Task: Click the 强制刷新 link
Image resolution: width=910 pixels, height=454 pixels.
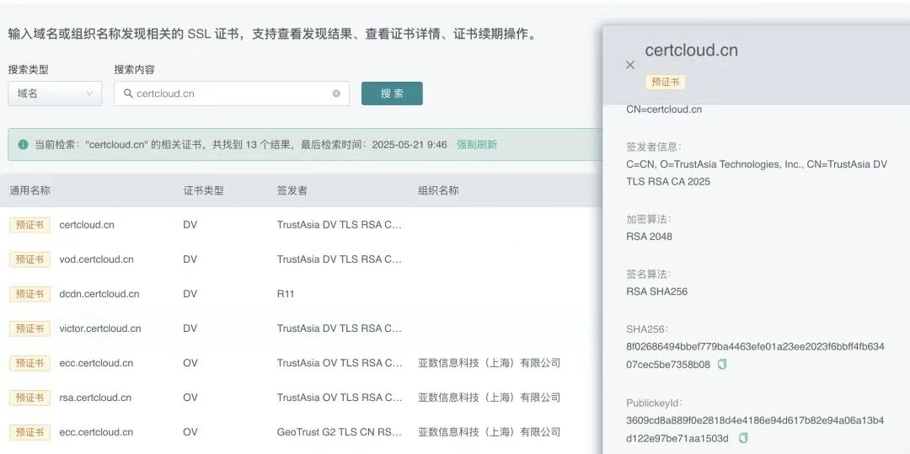Action: (x=477, y=145)
